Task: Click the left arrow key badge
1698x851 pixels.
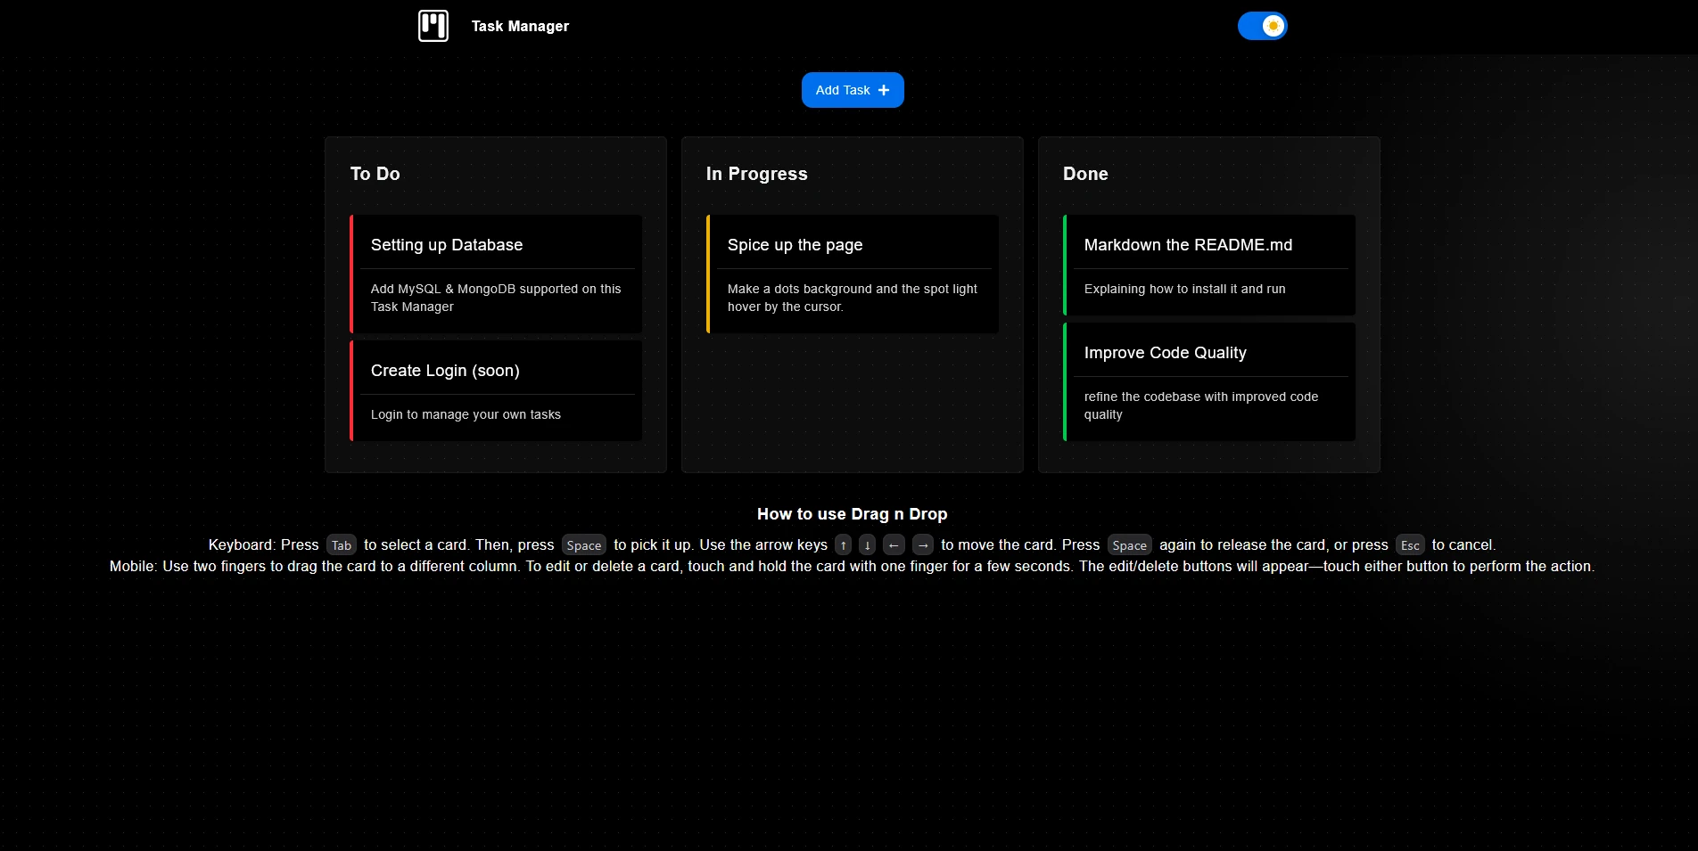Action: pyautogui.click(x=894, y=545)
